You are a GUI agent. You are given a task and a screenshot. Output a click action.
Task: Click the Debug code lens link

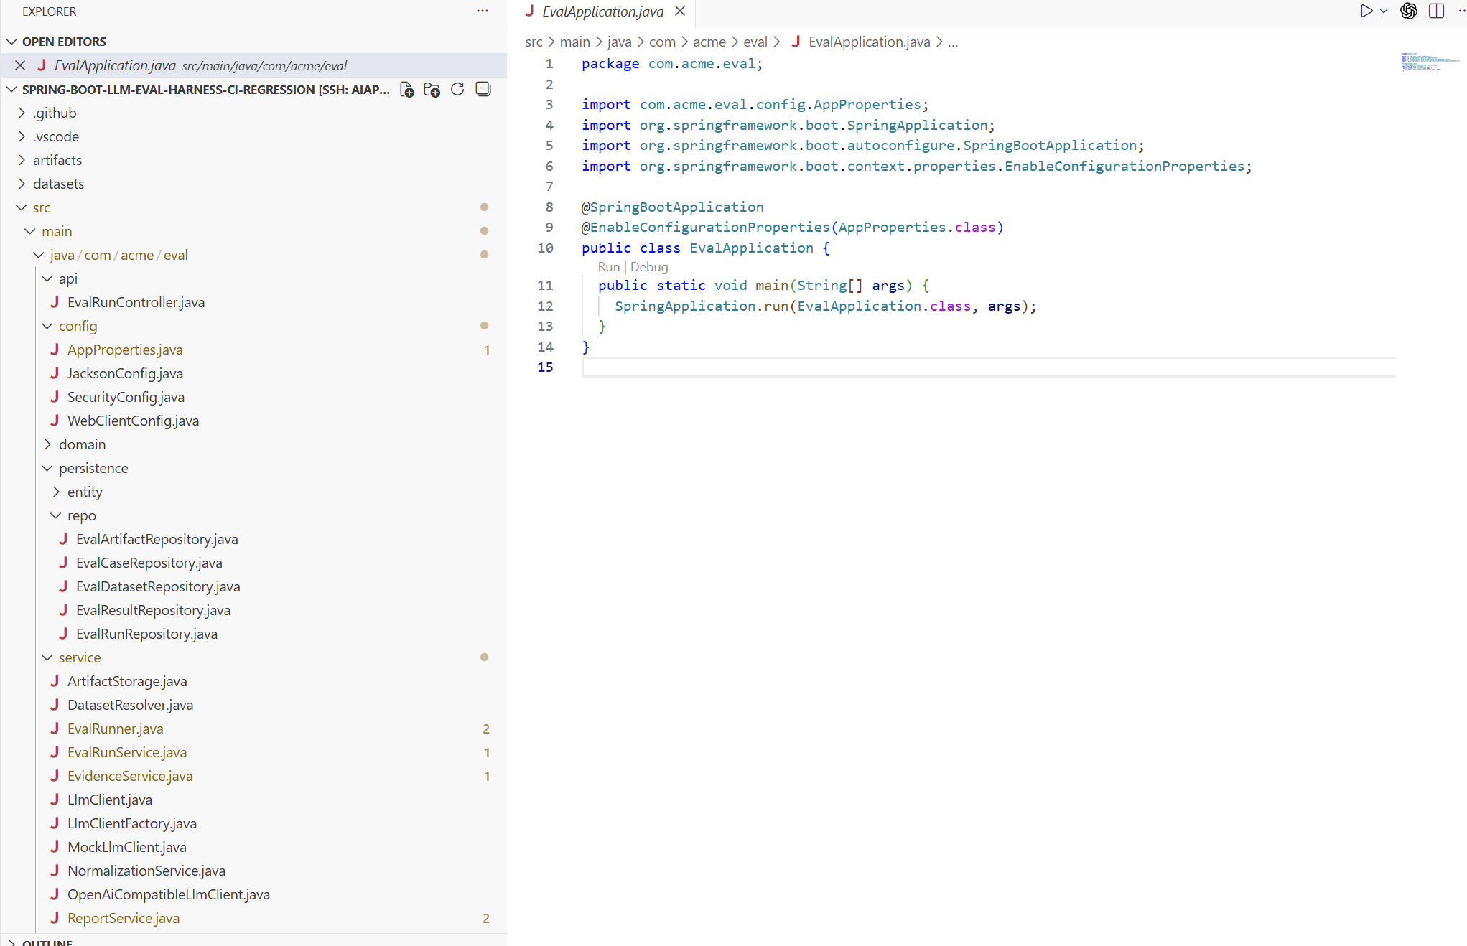[x=649, y=266]
